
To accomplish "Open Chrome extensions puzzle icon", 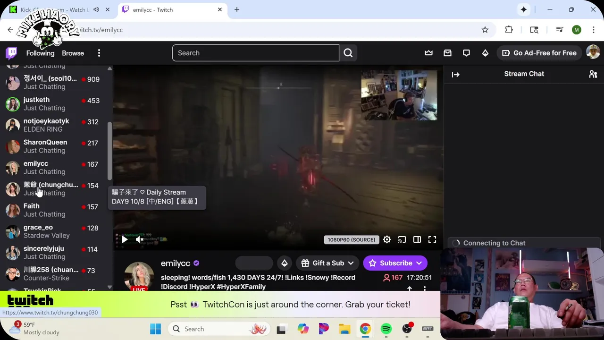I will tap(509, 30).
